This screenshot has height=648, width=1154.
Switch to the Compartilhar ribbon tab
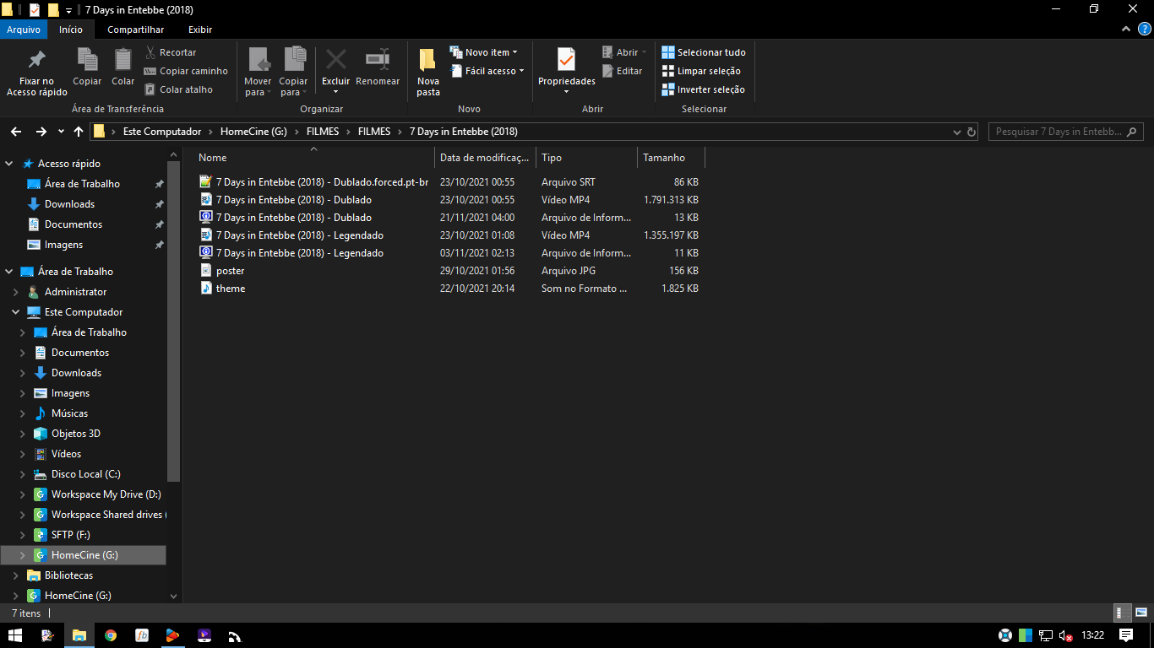(x=135, y=30)
